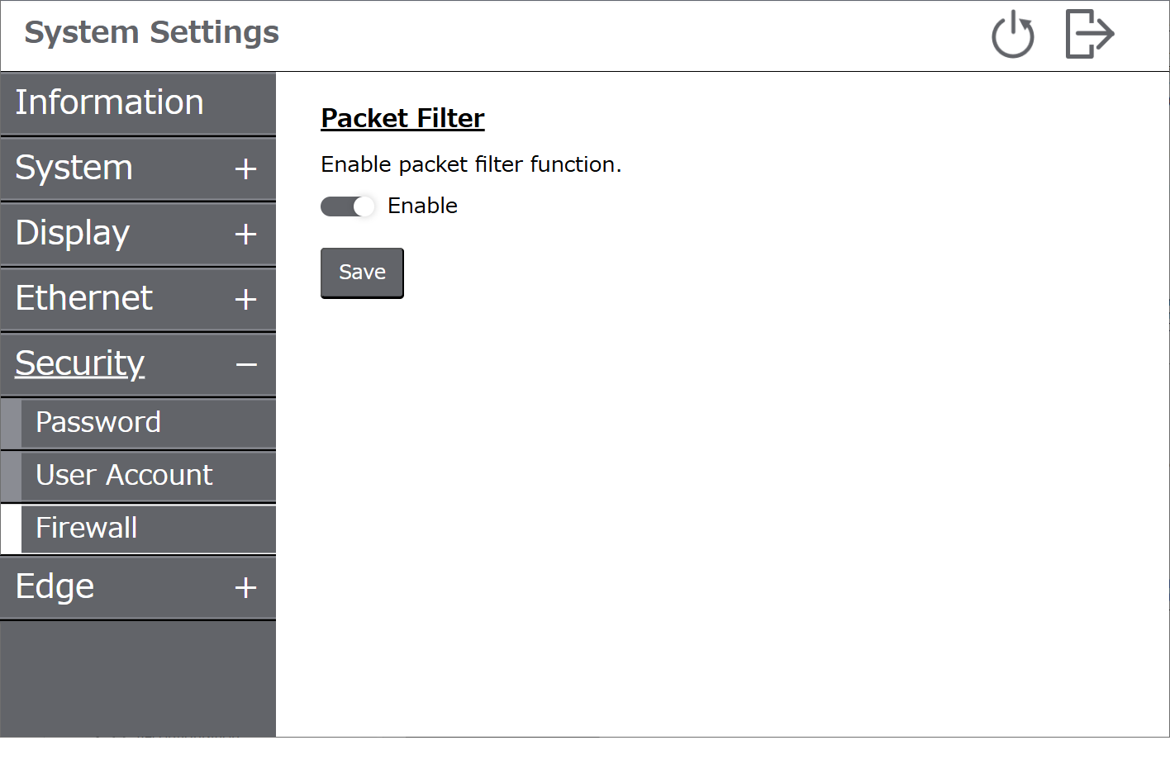
Task: Click the Ethernet menu label
Action: tap(83, 298)
